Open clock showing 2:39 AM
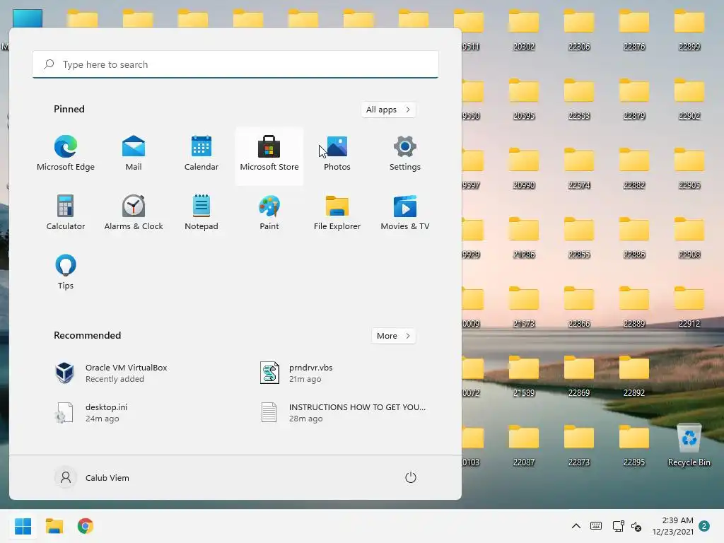The width and height of the screenshot is (724, 543). pos(673,526)
